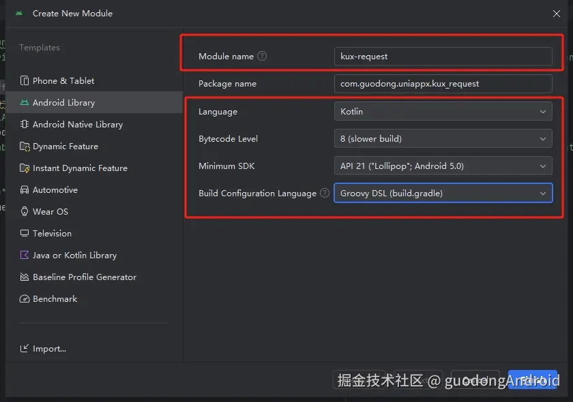Open the Minimum SDK dropdown
573x402 pixels.
pos(443,166)
